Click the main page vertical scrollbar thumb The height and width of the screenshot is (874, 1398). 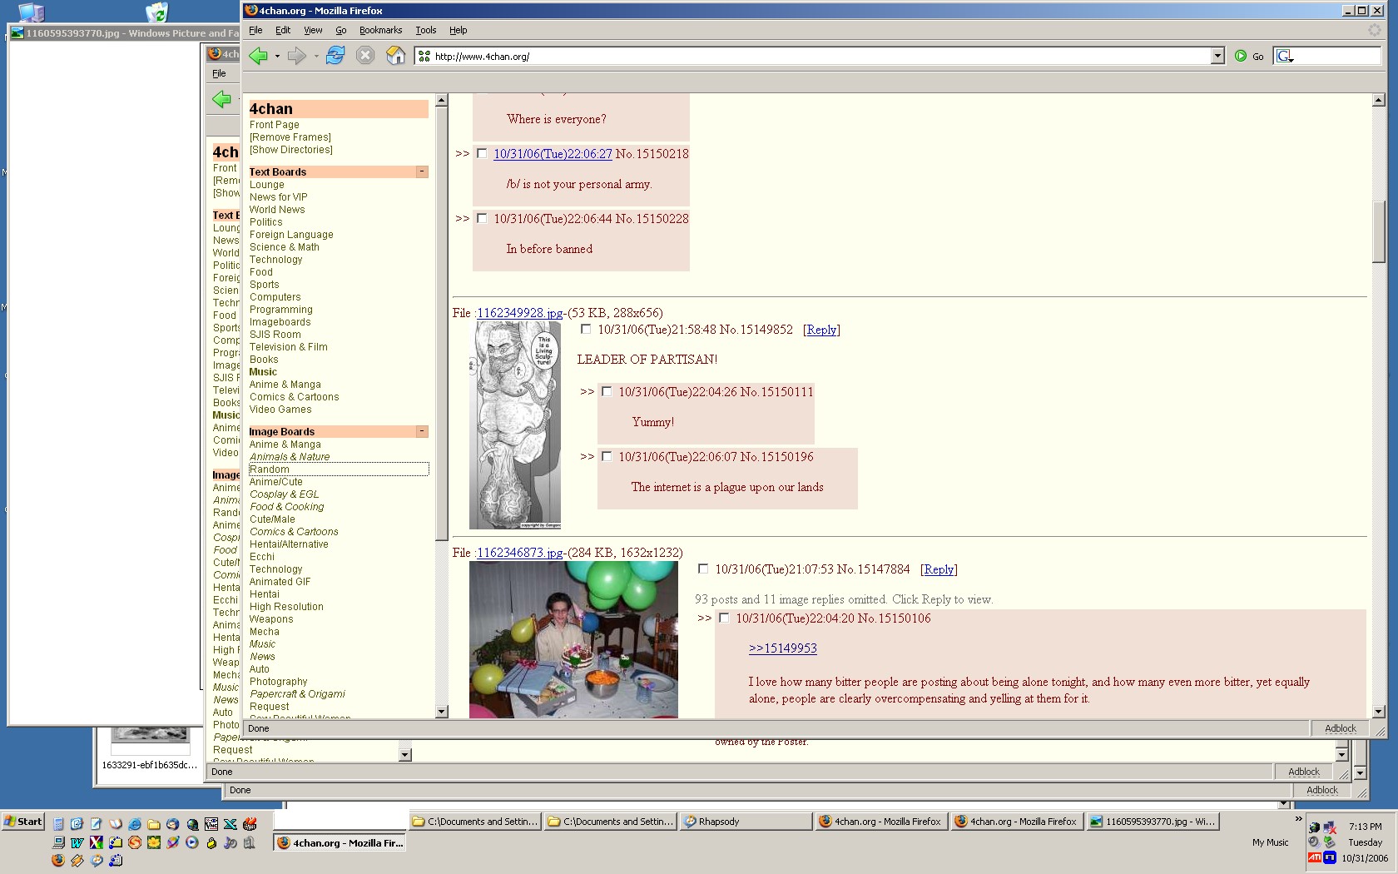(1379, 231)
